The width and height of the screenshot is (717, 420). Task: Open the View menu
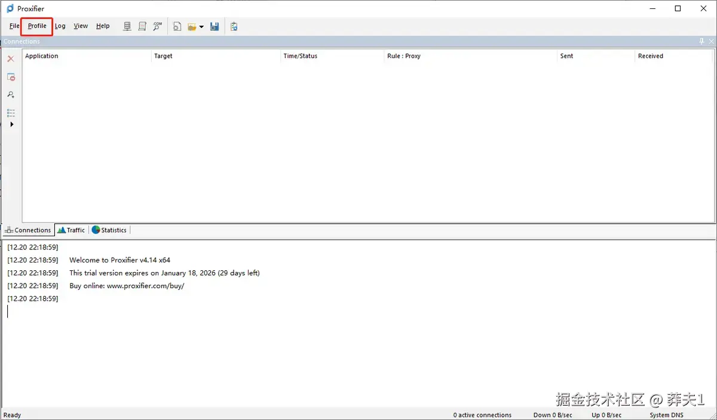(x=81, y=26)
